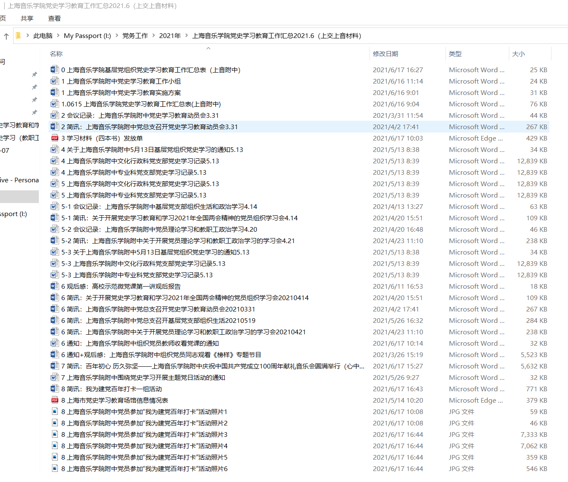Click the Word icon next to '1 上海音乐学院附中党史学习教育工作小组'
Image resolution: width=568 pixels, height=482 pixels.
point(54,81)
